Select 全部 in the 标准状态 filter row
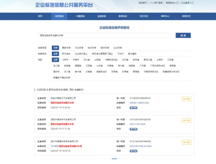Viewport: 216px width, 164px height. point(55,54)
